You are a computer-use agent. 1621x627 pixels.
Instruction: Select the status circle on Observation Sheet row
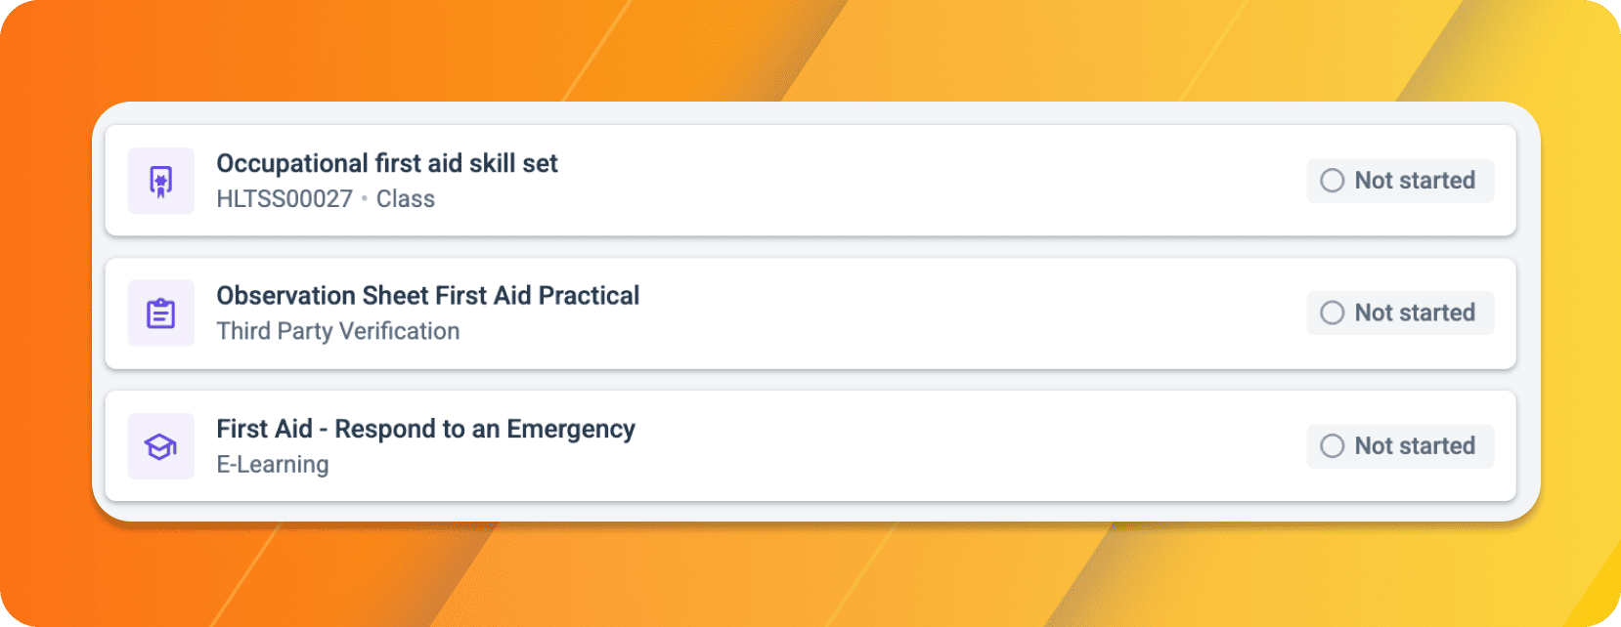tap(1331, 313)
